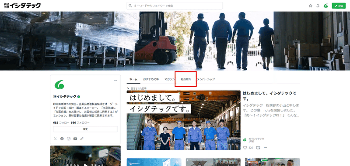
Task: Open the pinned article thumbnail image
Action: point(183,120)
